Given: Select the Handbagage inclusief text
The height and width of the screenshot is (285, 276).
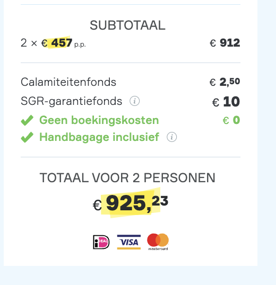Looking at the screenshot, I should pos(99,137).
